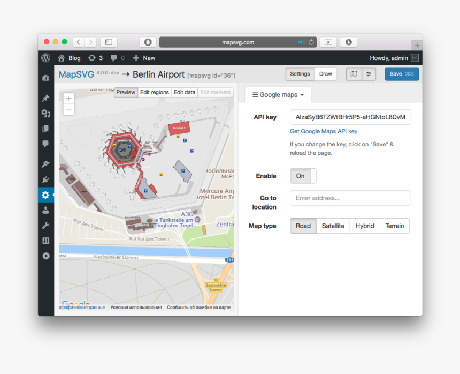
Task: Zoom out on the map
Action: (68, 109)
